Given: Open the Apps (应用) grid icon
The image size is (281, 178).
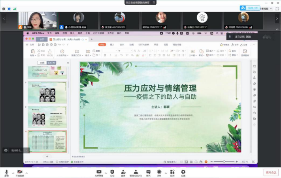Looking at the screenshot, I should 172,172.
